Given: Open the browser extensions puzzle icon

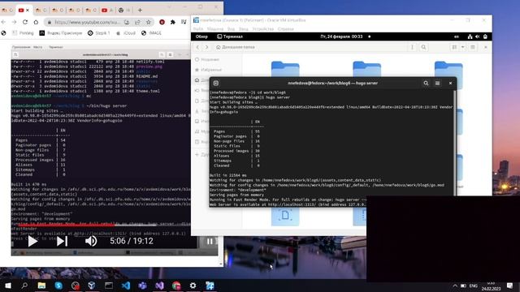Looking at the screenshot, I should point(173,22).
